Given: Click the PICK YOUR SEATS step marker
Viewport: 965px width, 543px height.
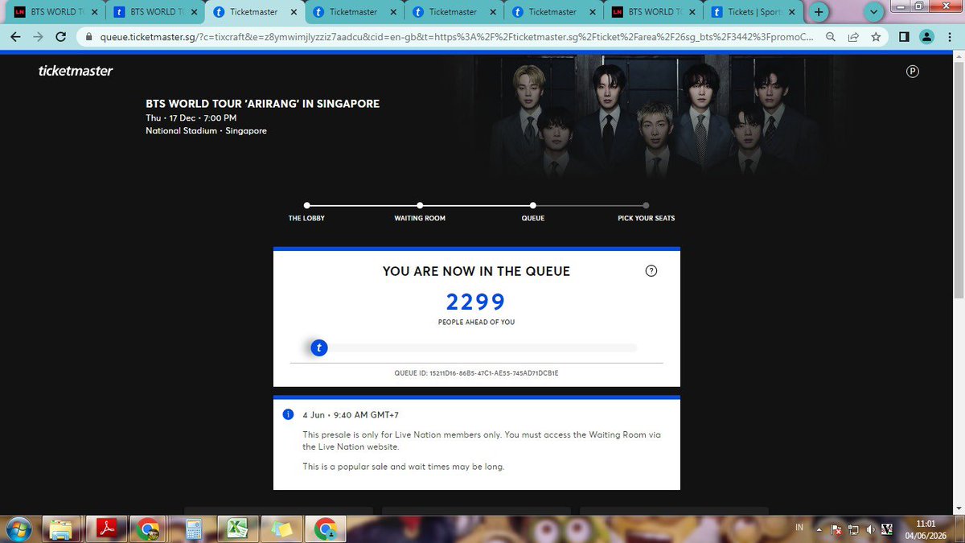Looking at the screenshot, I should pos(647,206).
